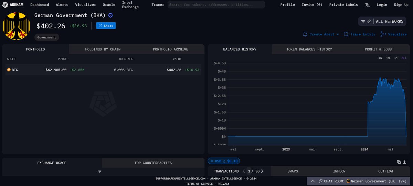The width and height of the screenshot is (413, 186).
Task: Open the Dashboard menu
Action: [x=40, y=5]
